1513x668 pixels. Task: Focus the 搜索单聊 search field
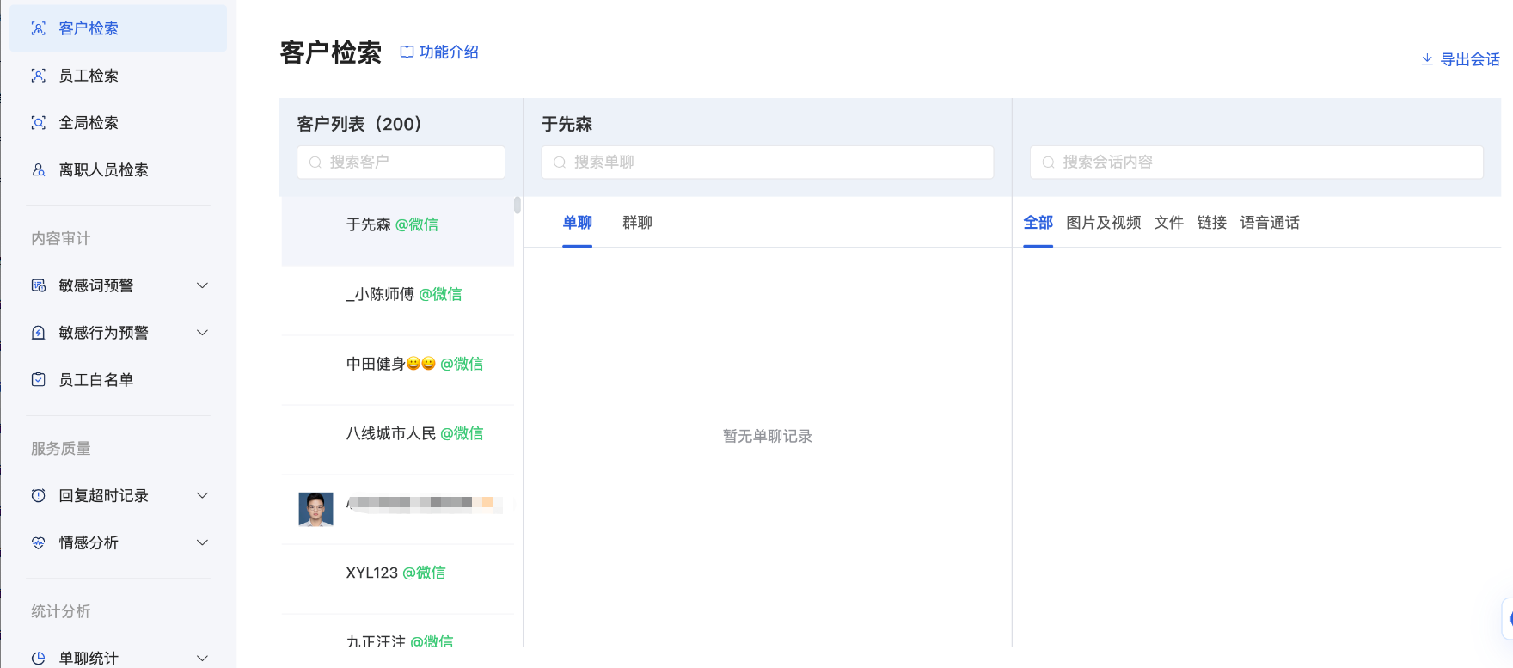pyautogui.click(x=768, y=162)
